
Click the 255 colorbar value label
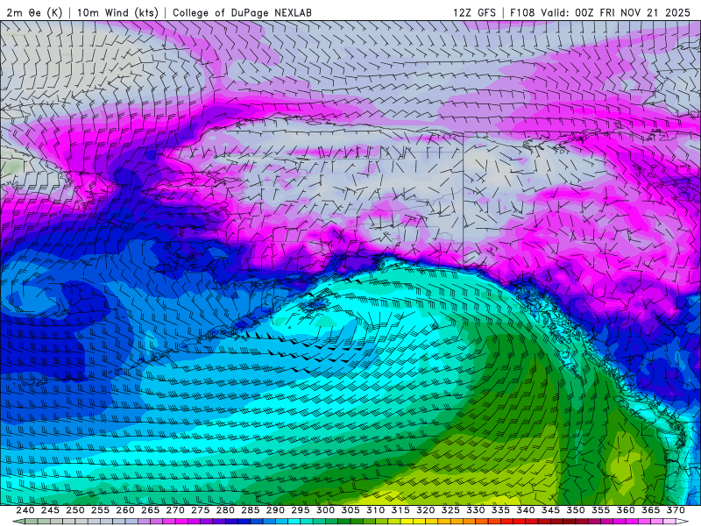point(100,510)
